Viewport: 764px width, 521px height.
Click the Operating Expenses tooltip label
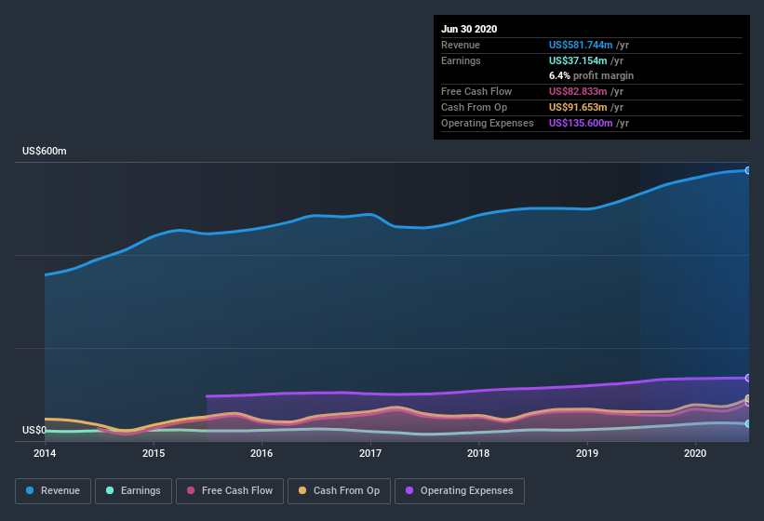pyautogui.click(x=488, y=123)
